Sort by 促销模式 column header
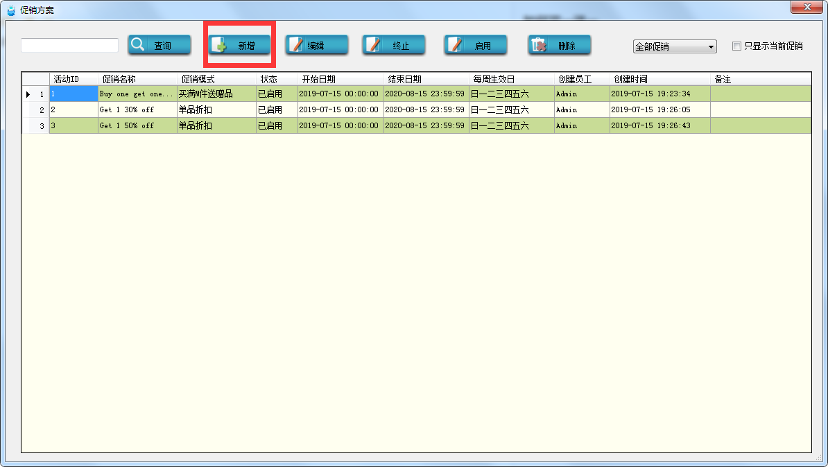The width and height of the screenshot is (828, 467). 216,79
